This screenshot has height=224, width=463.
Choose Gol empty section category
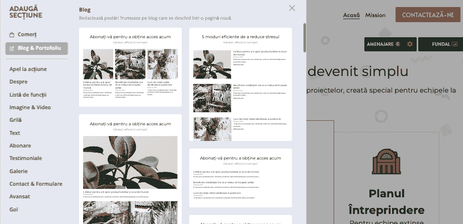pos(14,209)
